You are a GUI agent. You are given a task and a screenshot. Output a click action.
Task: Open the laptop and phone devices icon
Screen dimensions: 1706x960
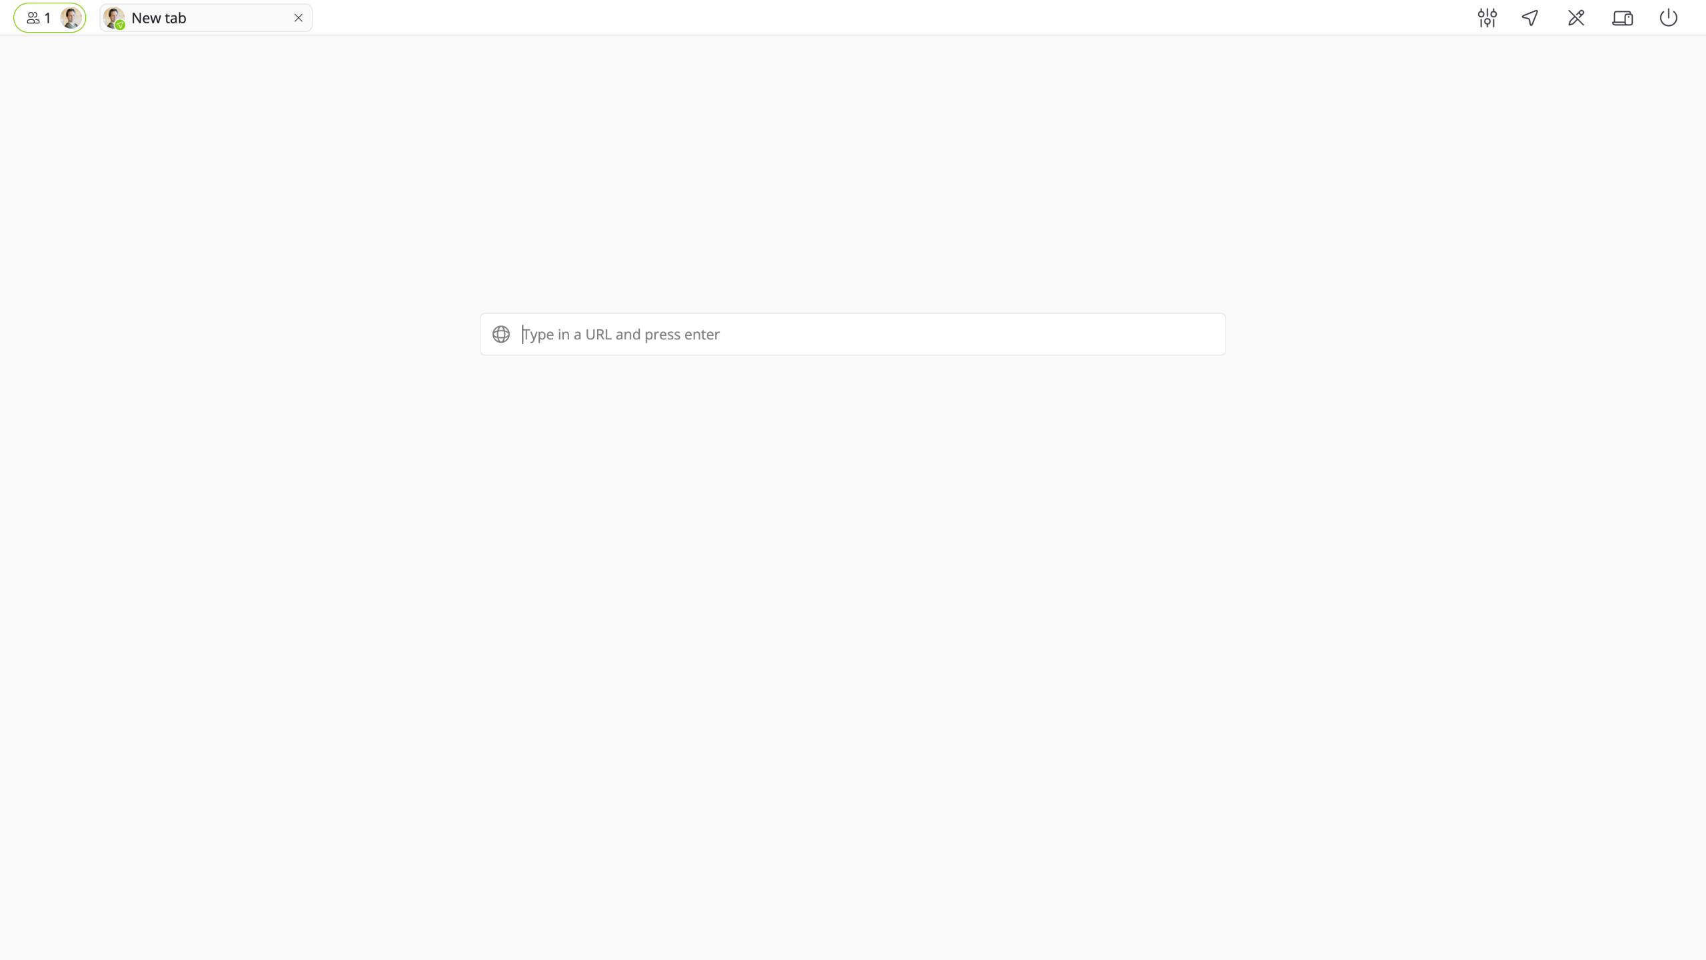pyautogui.click(x=1623, y=18)
